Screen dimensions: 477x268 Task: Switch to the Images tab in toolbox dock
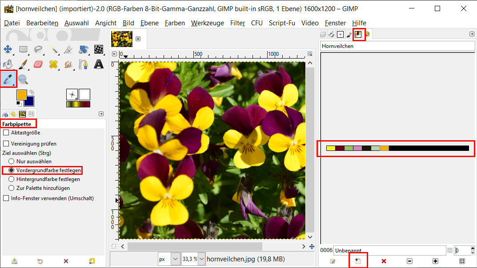tap(23, 114)
